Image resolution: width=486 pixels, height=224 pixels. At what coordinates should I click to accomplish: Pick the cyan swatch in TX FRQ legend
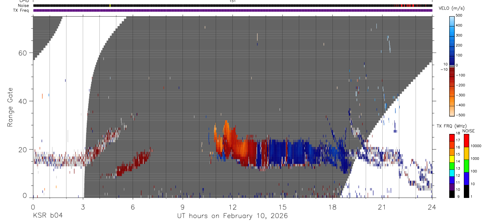click(452, 173)
